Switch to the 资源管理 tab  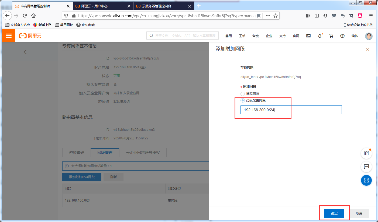(77, 152)
